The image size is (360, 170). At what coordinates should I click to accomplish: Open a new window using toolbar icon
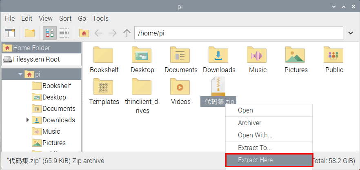tap(9, 33)
